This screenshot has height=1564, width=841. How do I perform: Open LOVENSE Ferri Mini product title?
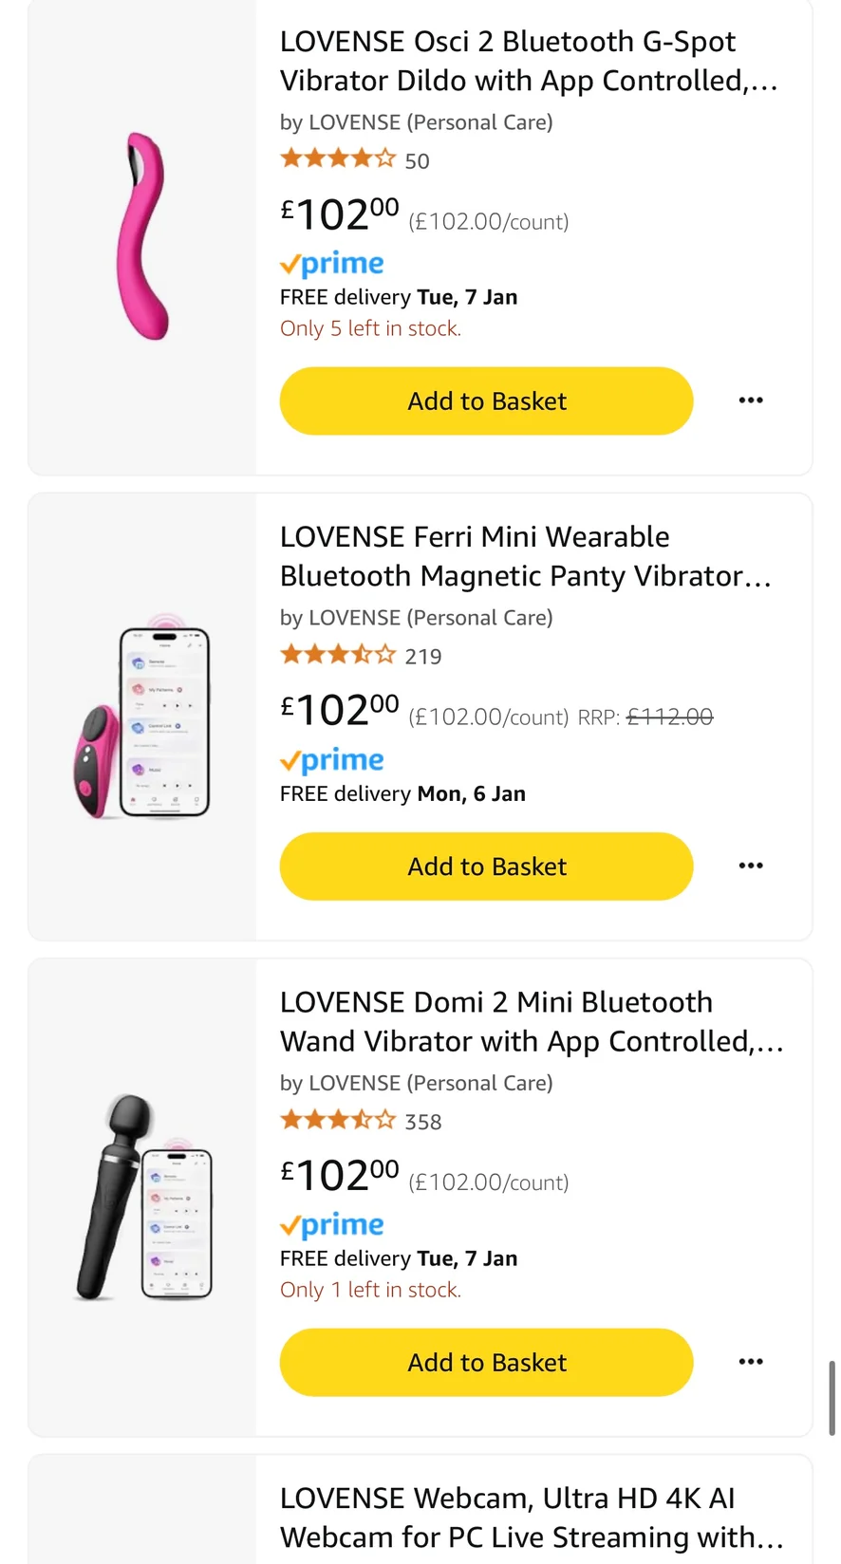coord(525,557)
